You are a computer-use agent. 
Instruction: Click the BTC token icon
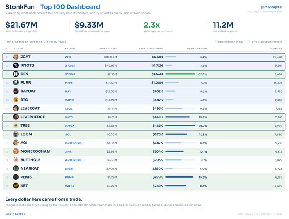click(x=16, y=100)
